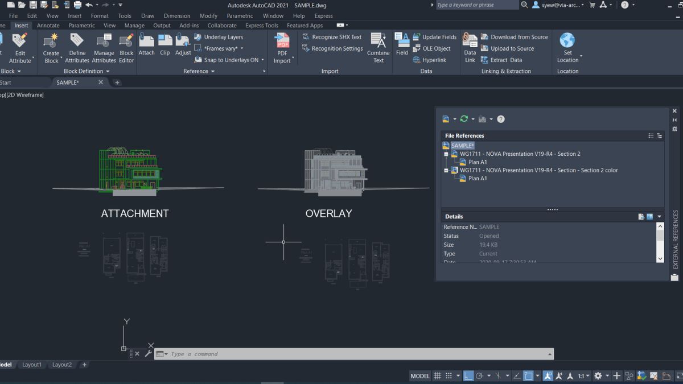Switch to the Annotate ribbon tab
Screen dimensions: 683x384
[48, 26]
